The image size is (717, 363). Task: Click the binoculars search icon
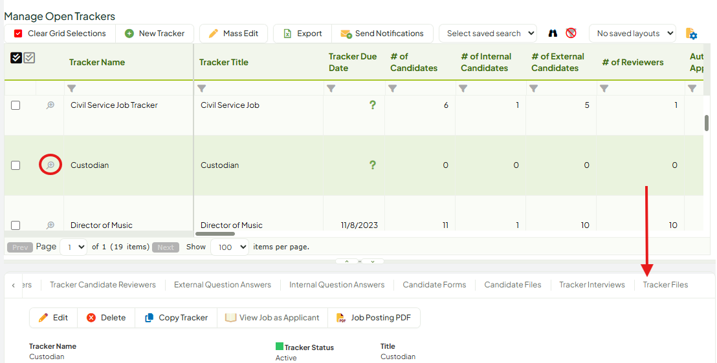click(x=553, y=34)
